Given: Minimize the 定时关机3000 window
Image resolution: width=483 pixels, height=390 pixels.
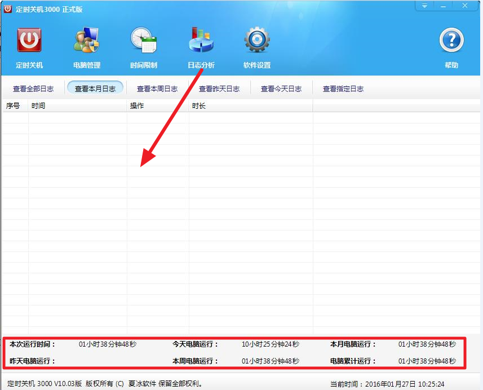Looking at the screenshot, I should click(x=443, y=6).
